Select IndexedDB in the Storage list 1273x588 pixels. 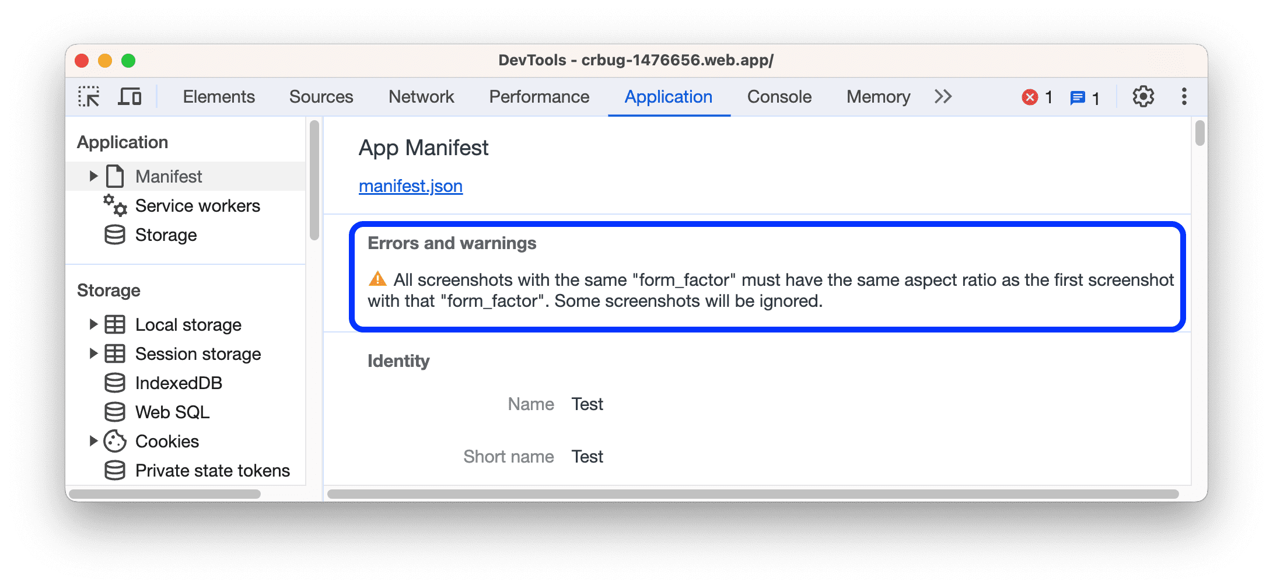pyautogui.click(x=179, y=383)
